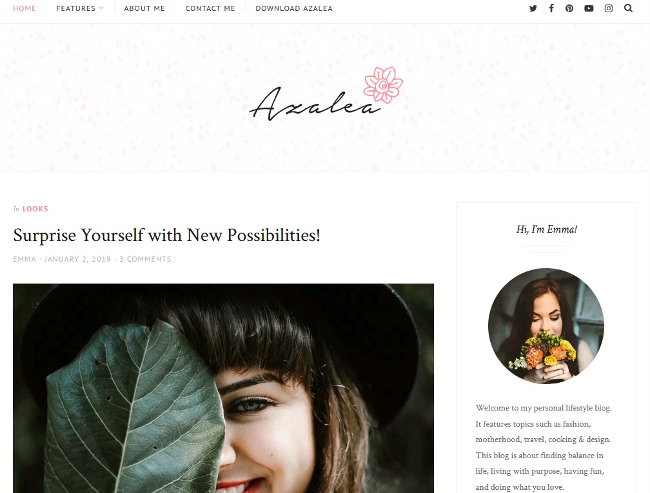
Task: Open the YouTube social icon
Action: pyautogui.click(x=589, y=8)
